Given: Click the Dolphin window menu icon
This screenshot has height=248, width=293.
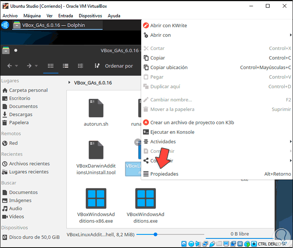Looking at the screenshot, I should point(6,51).
